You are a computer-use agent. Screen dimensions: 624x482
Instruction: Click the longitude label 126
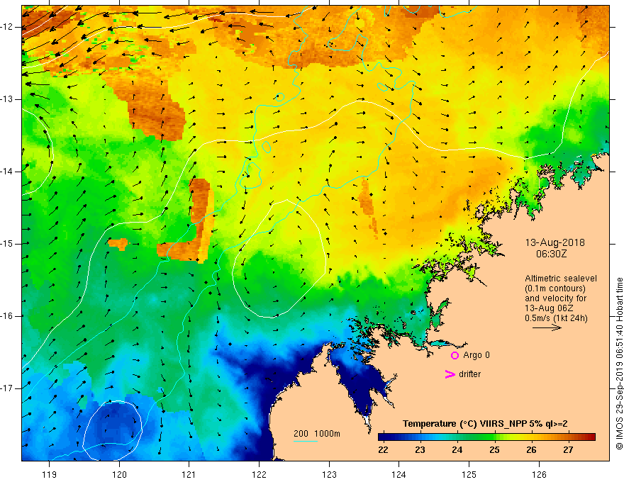(x=539, y=474)
